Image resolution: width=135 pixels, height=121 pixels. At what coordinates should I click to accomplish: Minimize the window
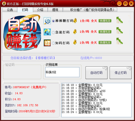(x=119, y=4)
